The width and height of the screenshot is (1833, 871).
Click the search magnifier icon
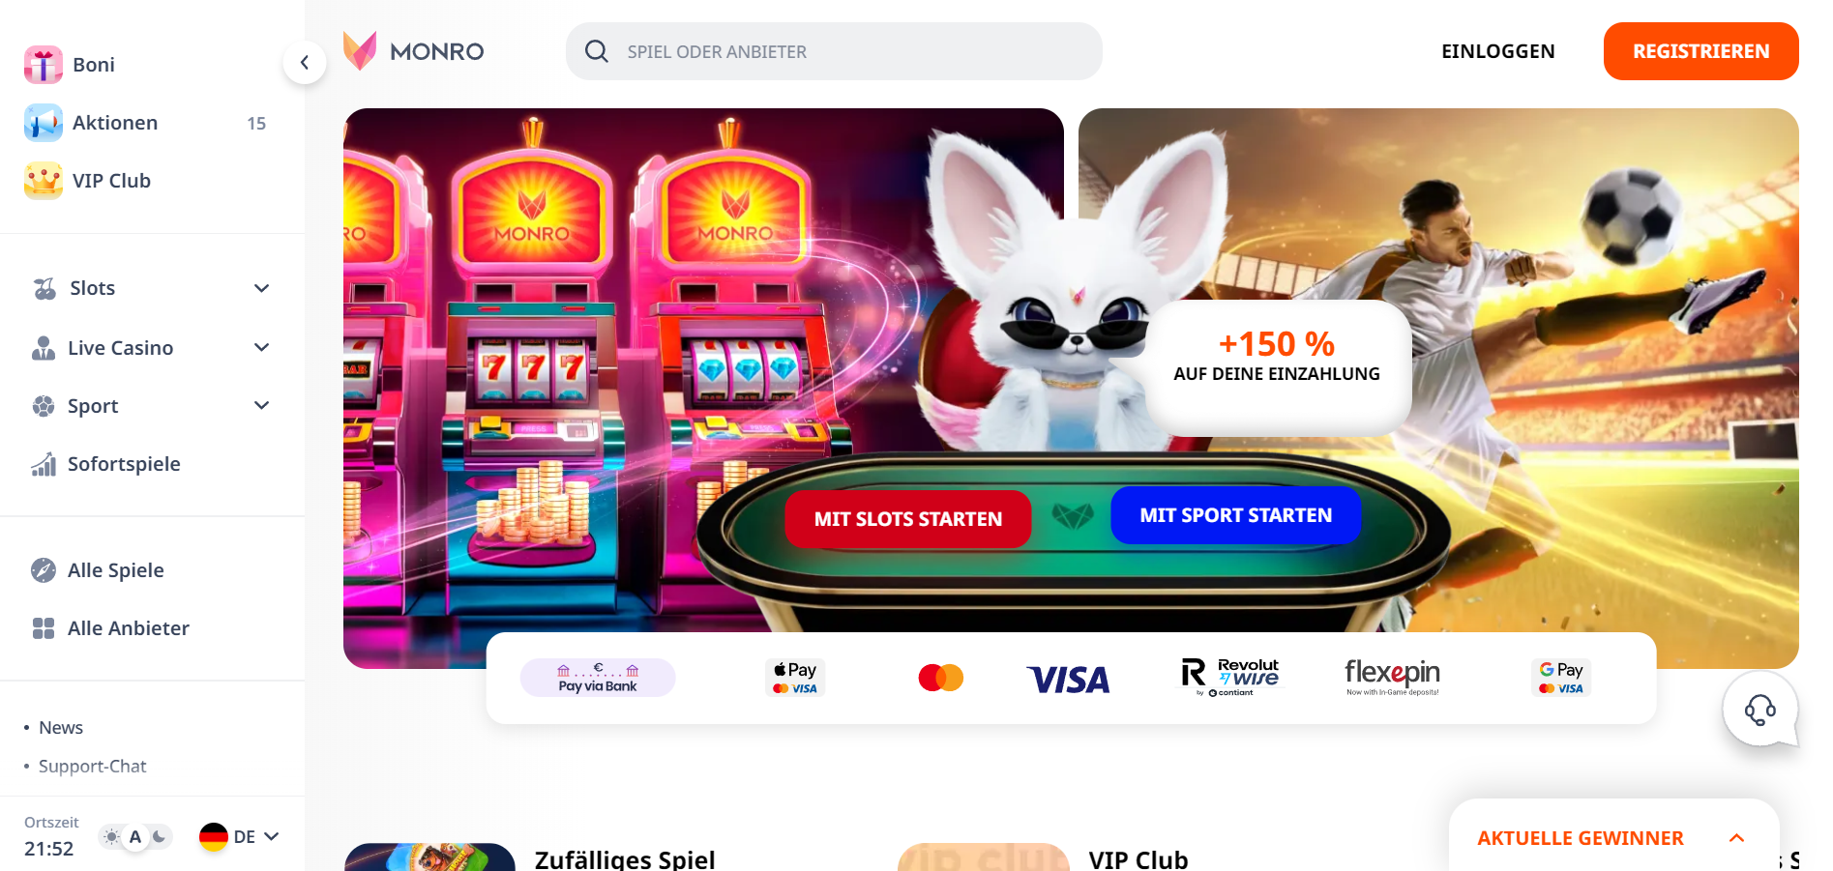click(597, 51)
